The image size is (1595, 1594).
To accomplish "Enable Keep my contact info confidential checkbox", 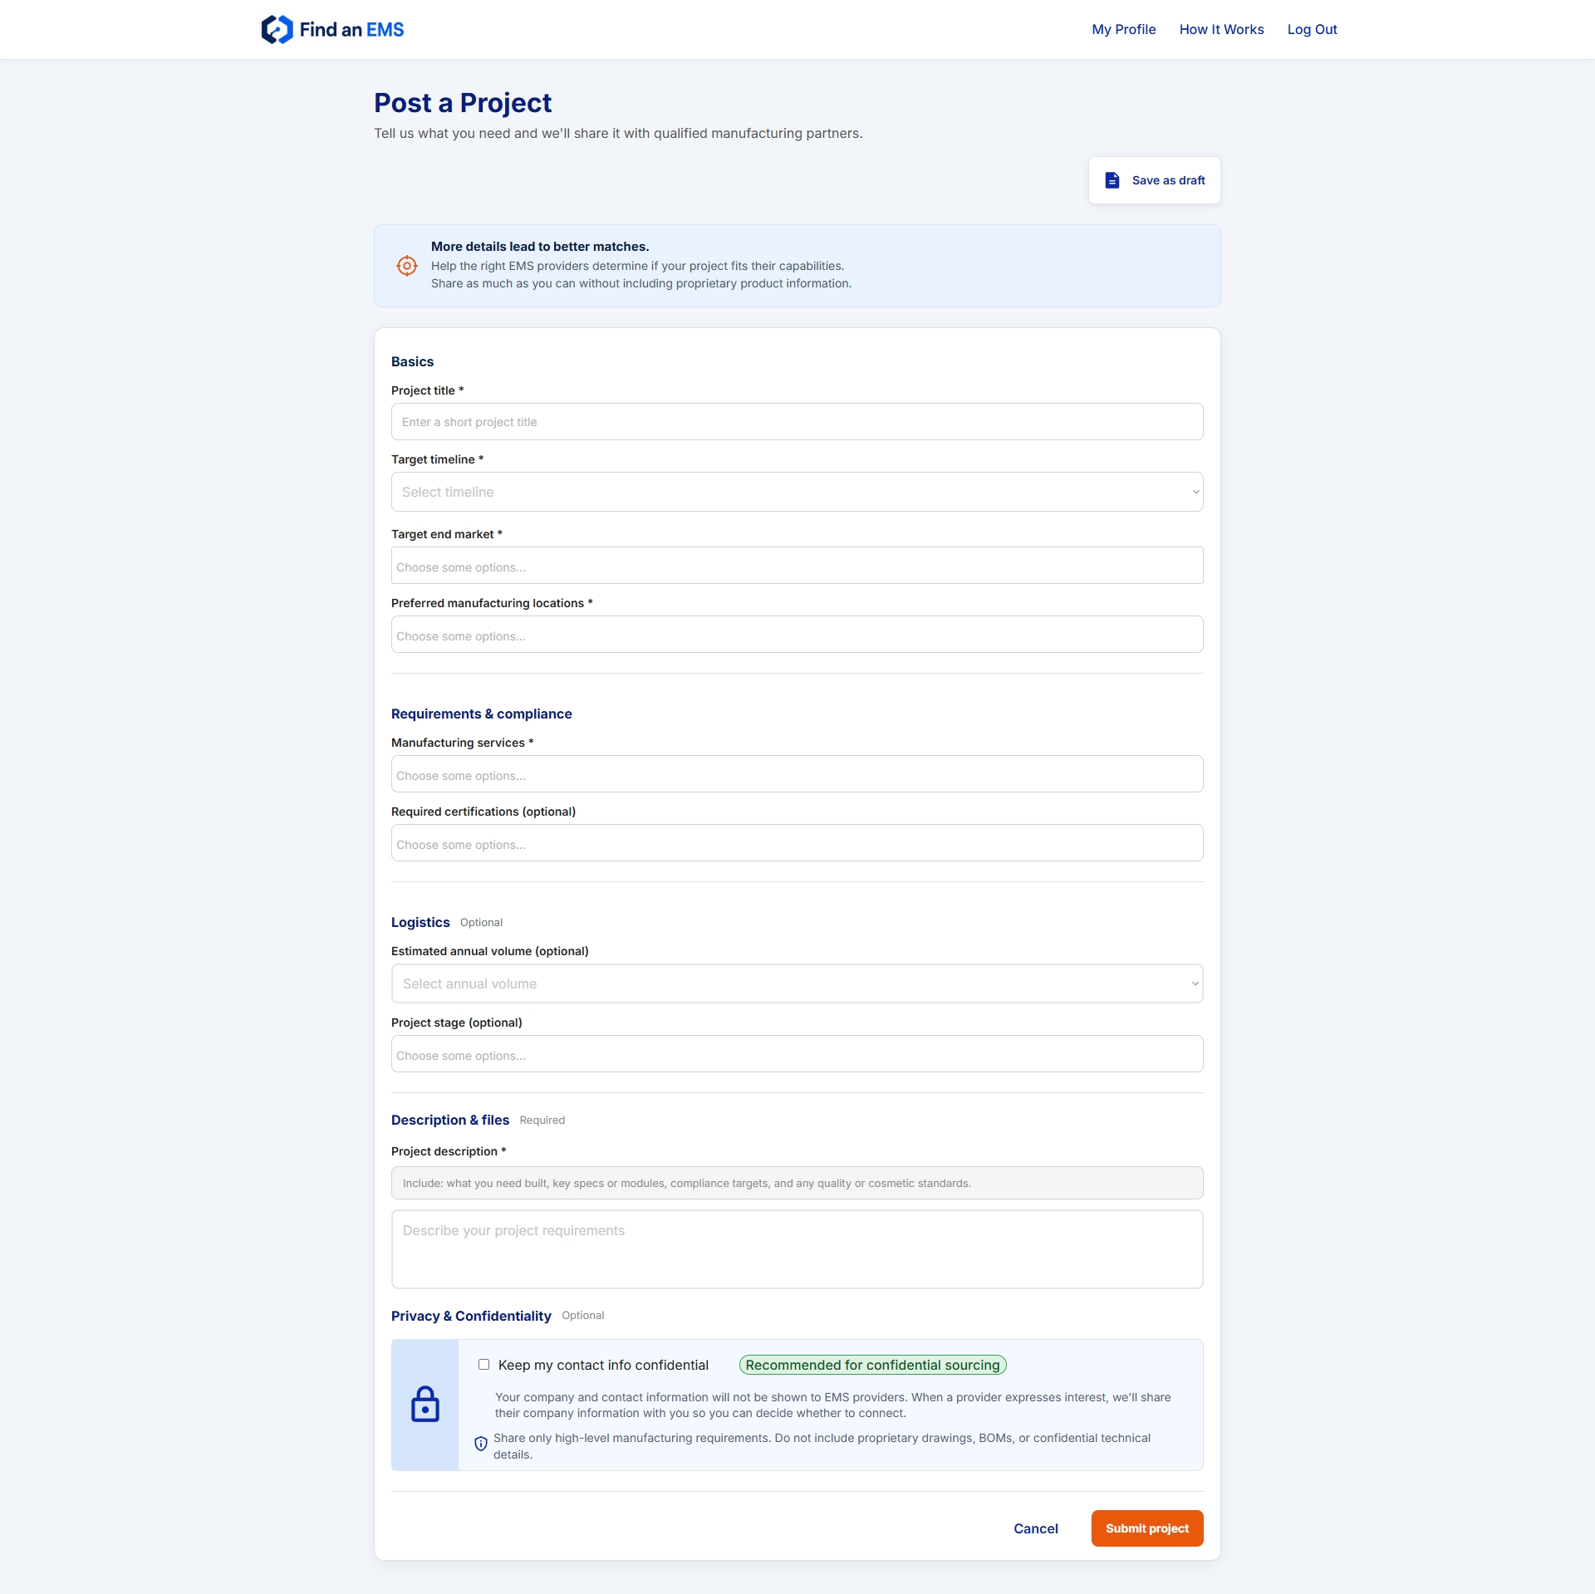I will point(483,1365).
